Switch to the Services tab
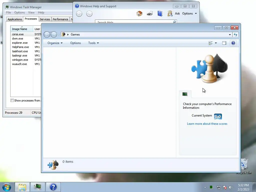The image size is (256, 192). (45, 19)
